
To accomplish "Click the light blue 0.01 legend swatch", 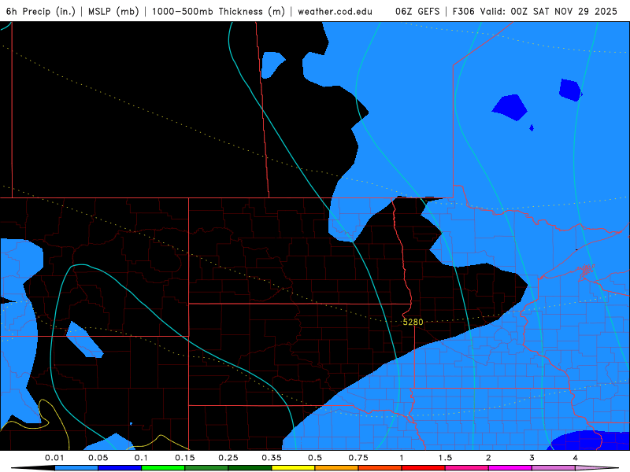I will (x=76, y=468).
